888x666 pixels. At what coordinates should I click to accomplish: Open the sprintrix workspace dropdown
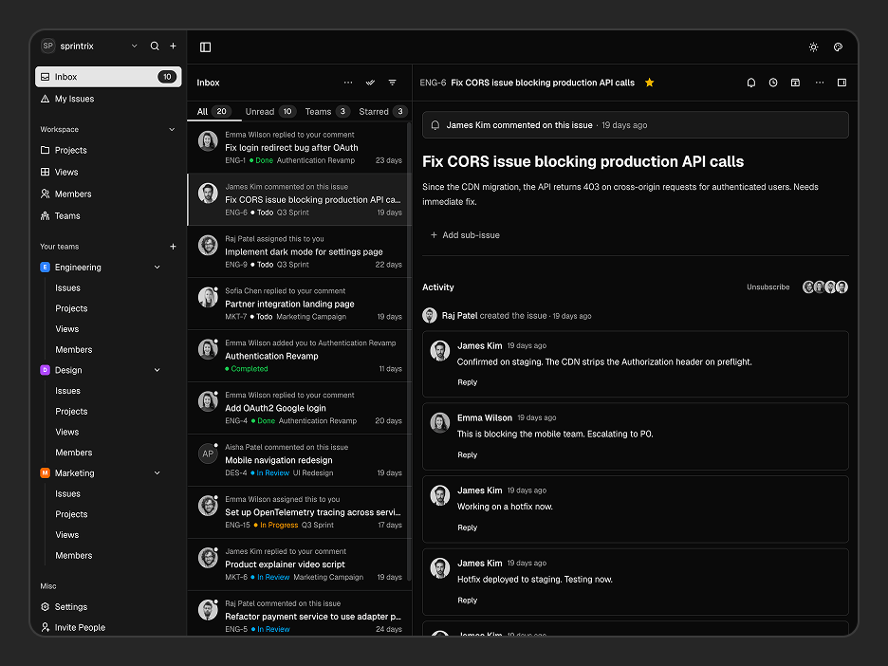(134, 46)
